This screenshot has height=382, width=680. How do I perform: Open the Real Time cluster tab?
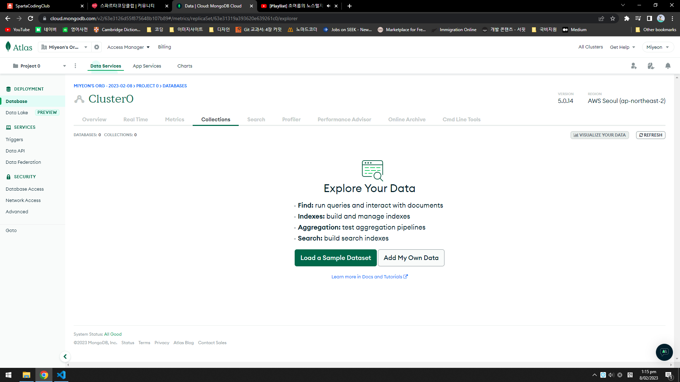tap(136, 120)
